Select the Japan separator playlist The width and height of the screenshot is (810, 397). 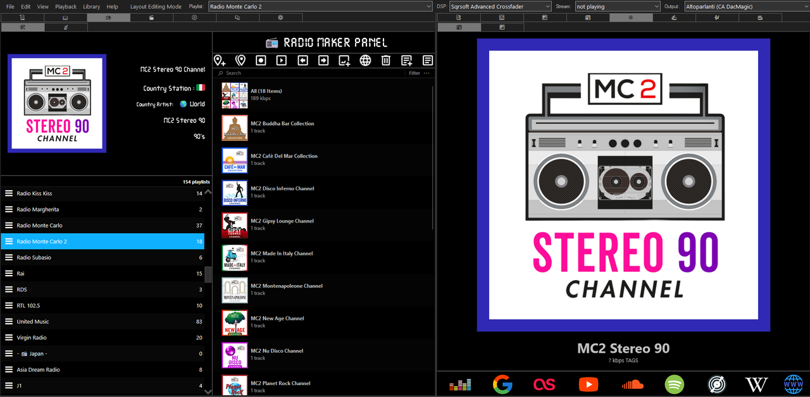[x=103, y=353]
